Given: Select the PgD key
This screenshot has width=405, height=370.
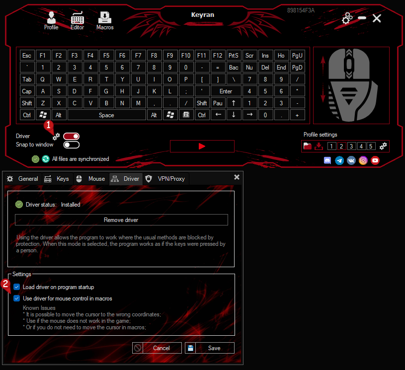Looking at the screenshot, I should [297, 68].
